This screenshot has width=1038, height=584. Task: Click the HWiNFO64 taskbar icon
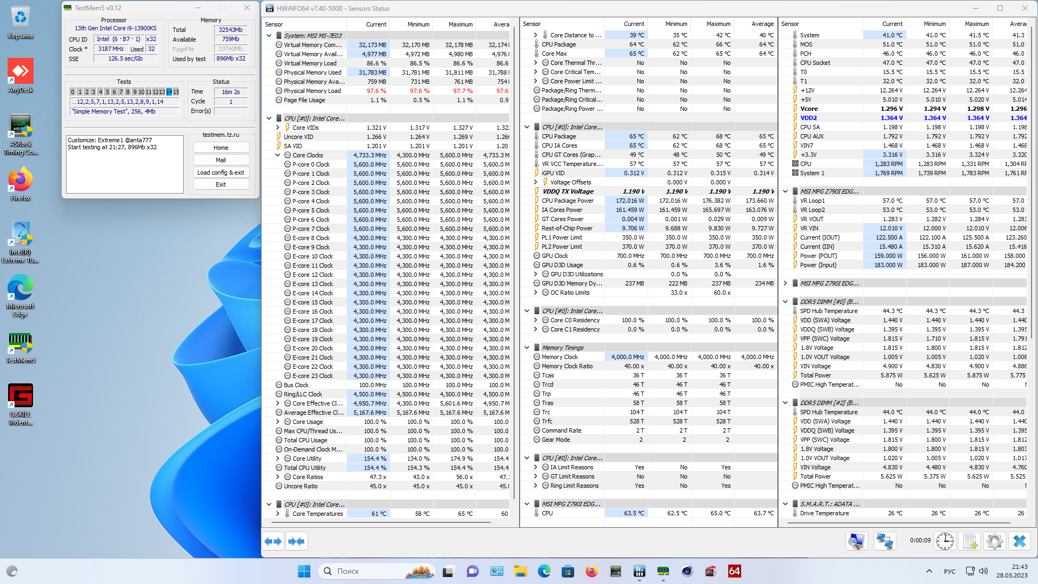(734, 571)
